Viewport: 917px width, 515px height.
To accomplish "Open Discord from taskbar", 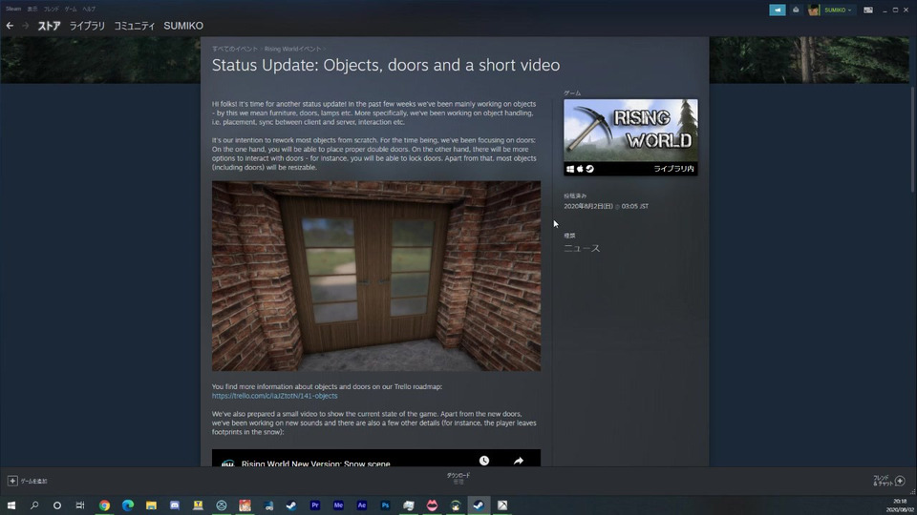I will coord(174,505).
